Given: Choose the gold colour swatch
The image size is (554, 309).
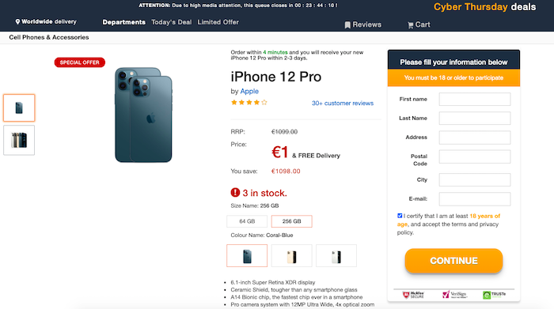Looking at the screenshot, I should click(x=291, y=256).
